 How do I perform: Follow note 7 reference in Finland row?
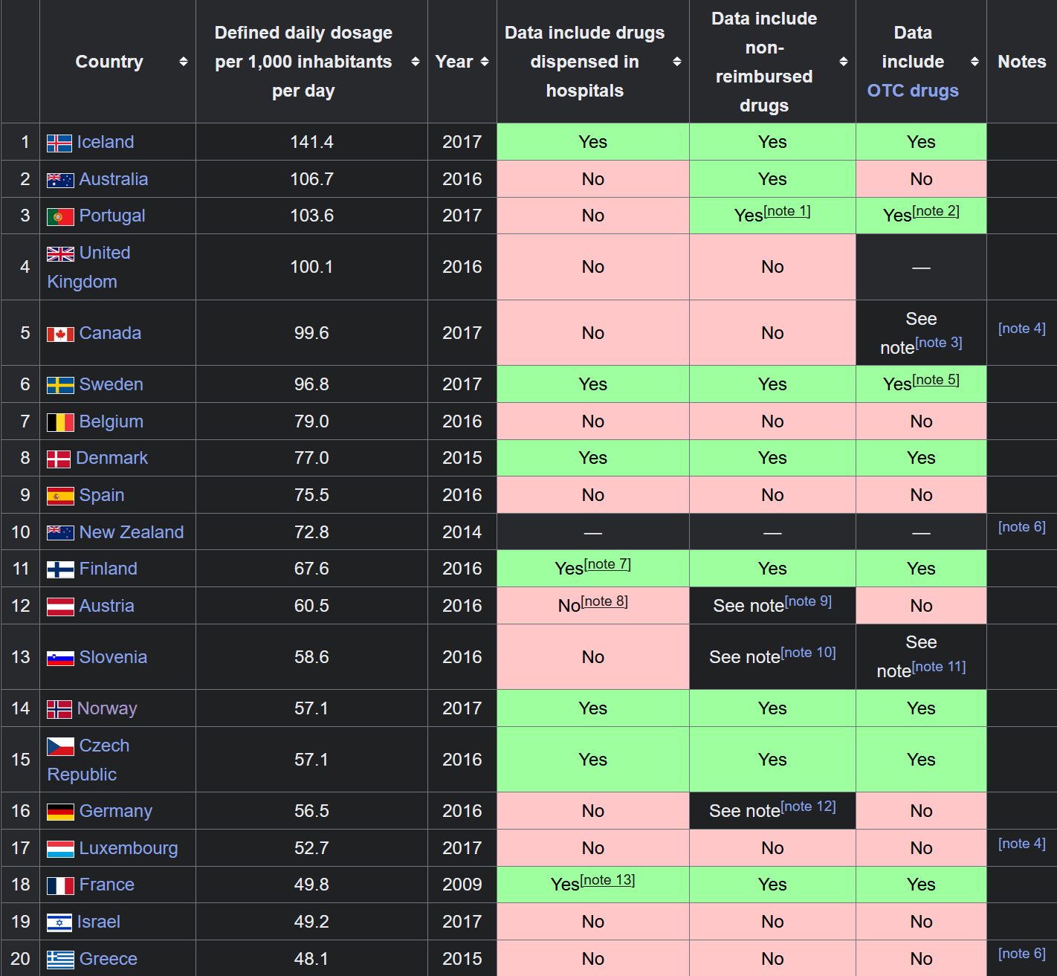click(608, 564)
